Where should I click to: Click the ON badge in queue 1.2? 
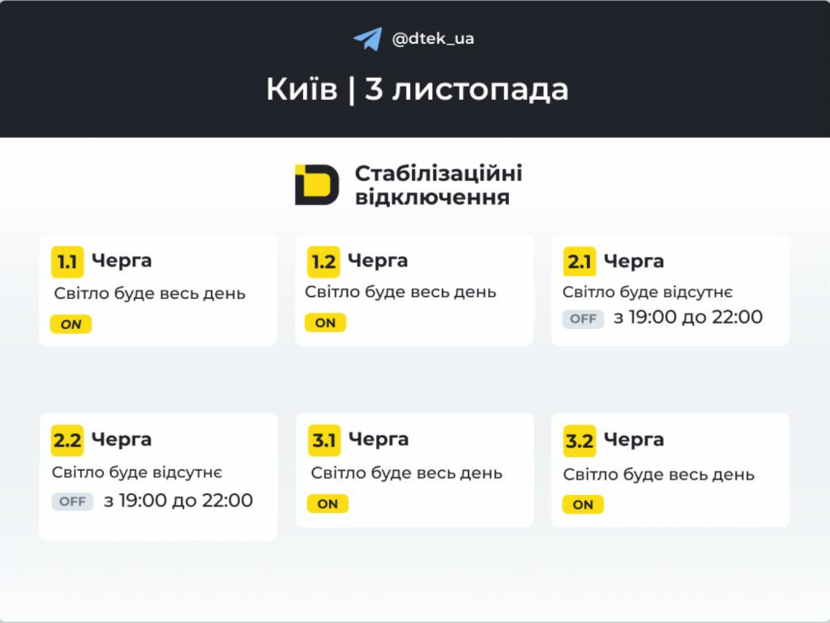pos(326,322)
